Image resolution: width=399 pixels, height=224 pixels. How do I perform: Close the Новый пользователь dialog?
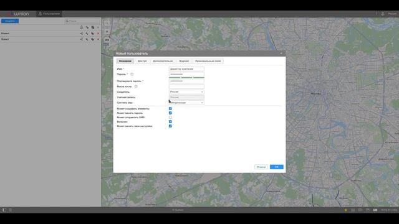[x=281, y=54]
